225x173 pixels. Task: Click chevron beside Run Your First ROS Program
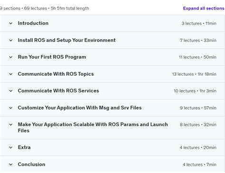(x=11, y=57)
